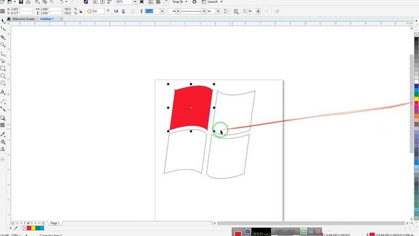This screenshot has height=236, width=419.
Task: Click yellow swatch in the document palette
Action: pos(33,228)
